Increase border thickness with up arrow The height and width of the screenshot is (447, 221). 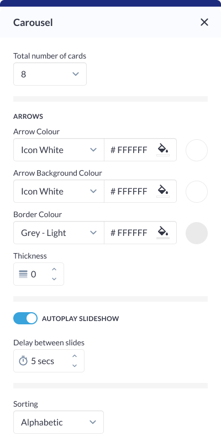pyautogui.click(x=54, y=269)
